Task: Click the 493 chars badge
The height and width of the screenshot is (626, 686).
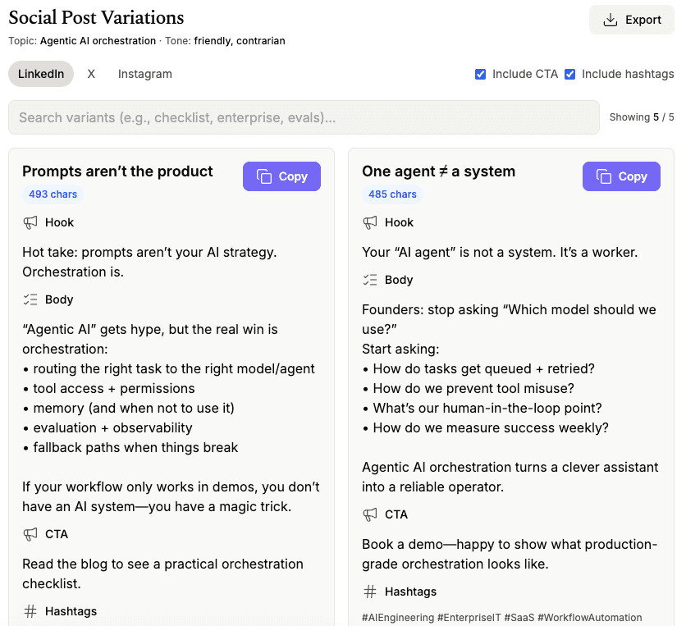Action: click(x=53, y=194)
